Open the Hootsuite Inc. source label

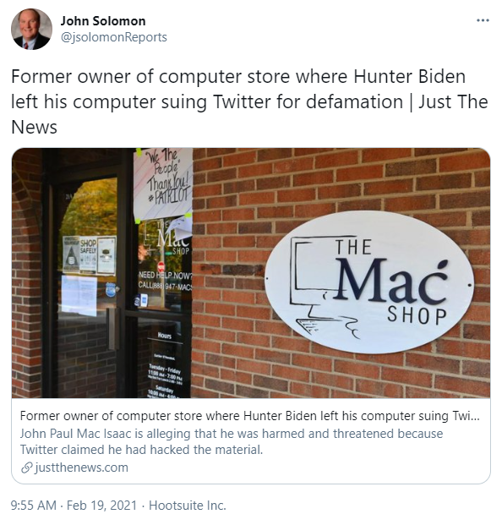pos(188,506)
